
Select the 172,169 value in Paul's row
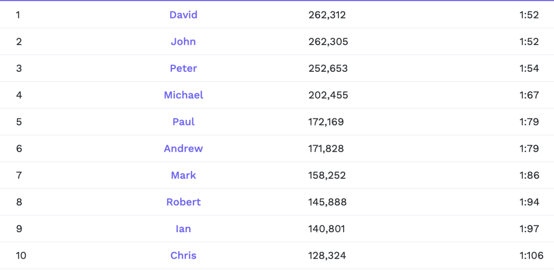point(326,121)
